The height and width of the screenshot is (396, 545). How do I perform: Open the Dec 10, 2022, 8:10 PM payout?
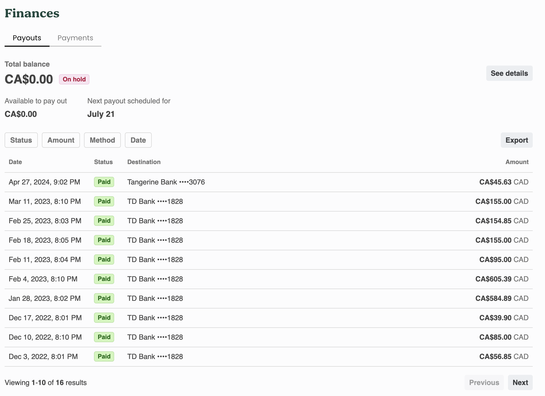click(269, 337)
